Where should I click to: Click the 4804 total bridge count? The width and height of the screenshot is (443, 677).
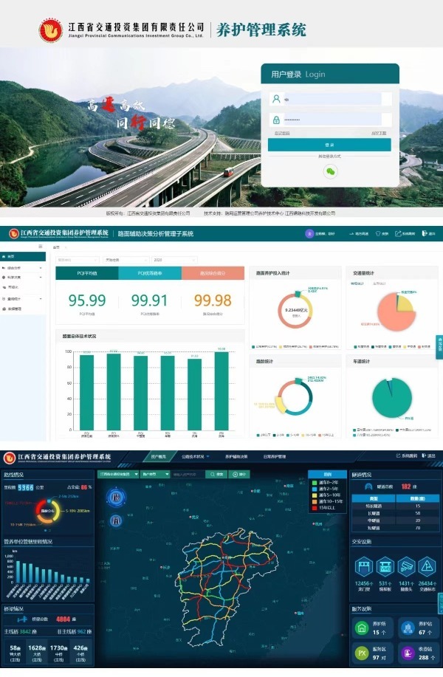point(63,619)
